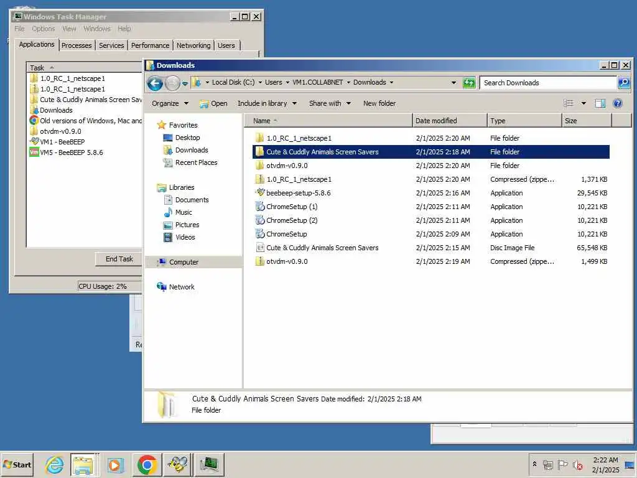This screenshot has height=478, width=637.
Task: Open Options menu in Task Manager
Action: [x=43, y=29]
